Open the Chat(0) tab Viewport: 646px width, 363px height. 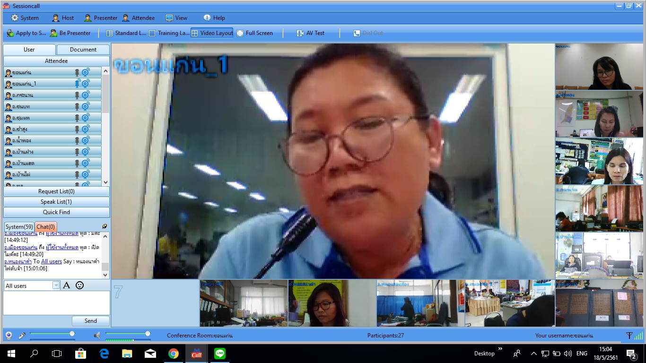click(45, 227)
